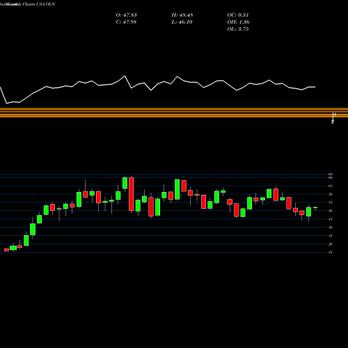Click the 56 price axis label
Viewport: 348px width, 348px height.
331,194
